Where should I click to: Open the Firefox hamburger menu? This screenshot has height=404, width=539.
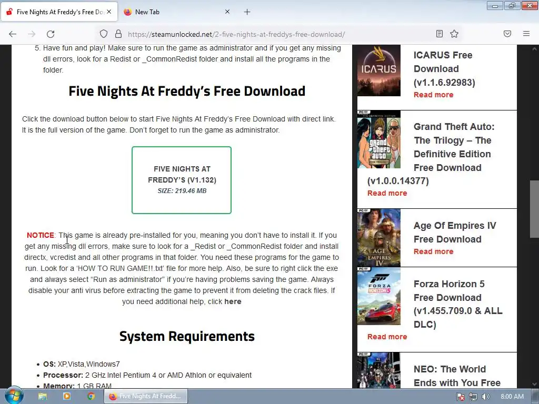(x=526, y=34)
